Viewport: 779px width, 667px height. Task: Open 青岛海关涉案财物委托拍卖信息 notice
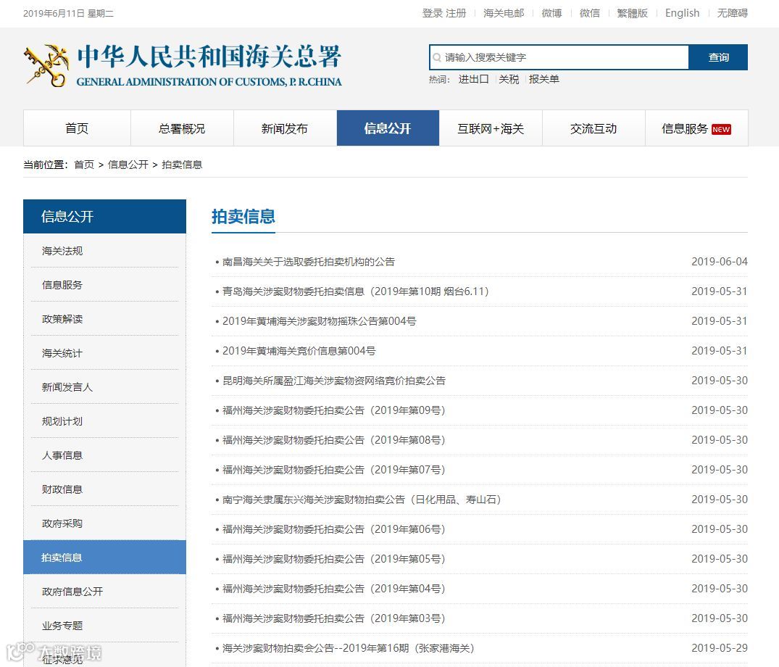pos(356,291)
